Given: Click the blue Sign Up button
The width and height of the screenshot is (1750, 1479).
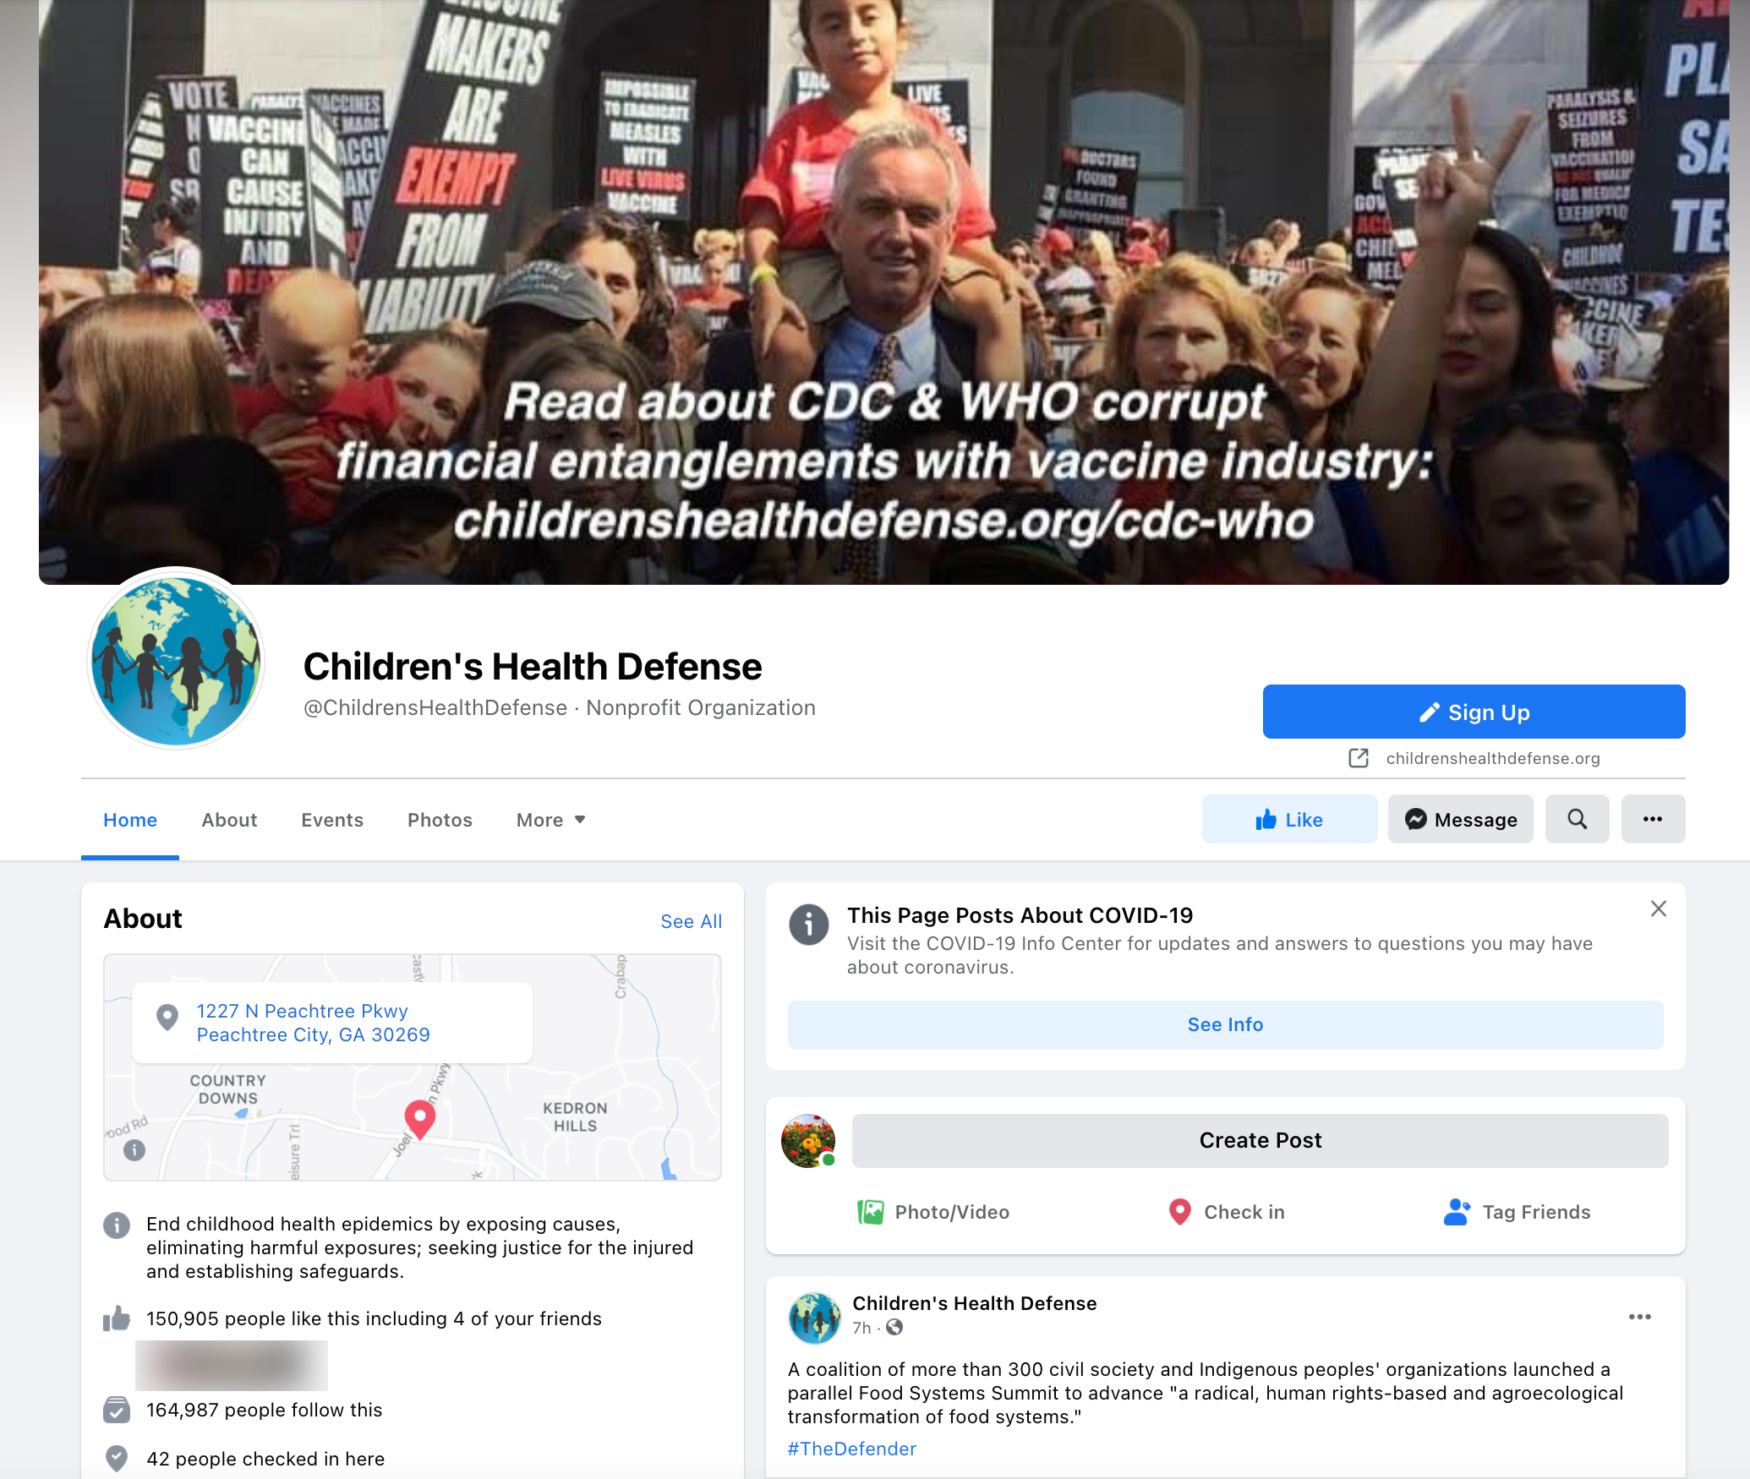Looking at the screenshot, I should click(1474, 712).
